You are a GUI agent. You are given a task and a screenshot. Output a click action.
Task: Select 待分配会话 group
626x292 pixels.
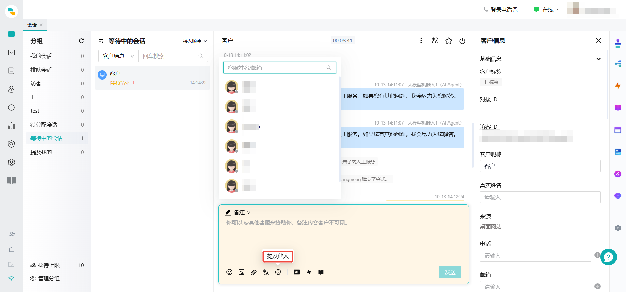pyautogui.click(x=57, y=125)
